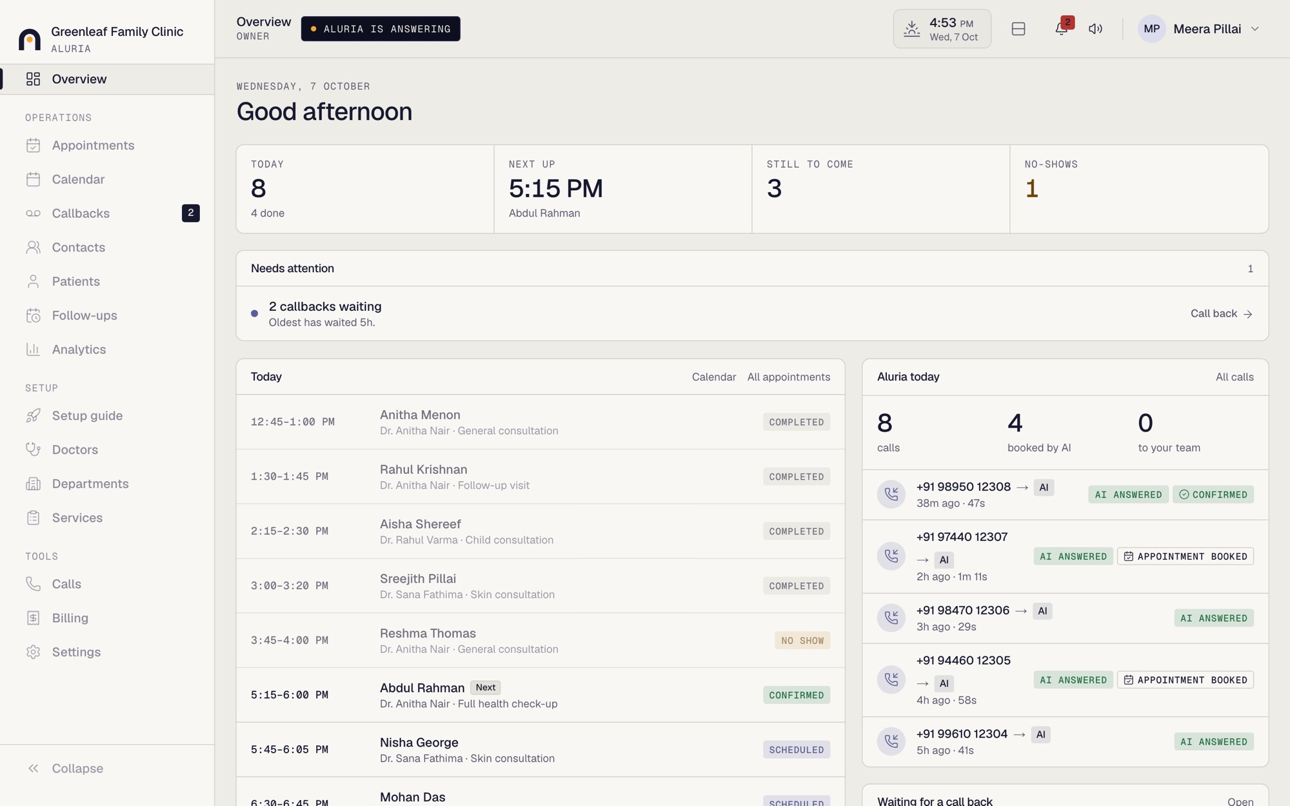Click the Doctors stethoscope icon
This screenshot has height=806, width=1290.
coord(34,450)
